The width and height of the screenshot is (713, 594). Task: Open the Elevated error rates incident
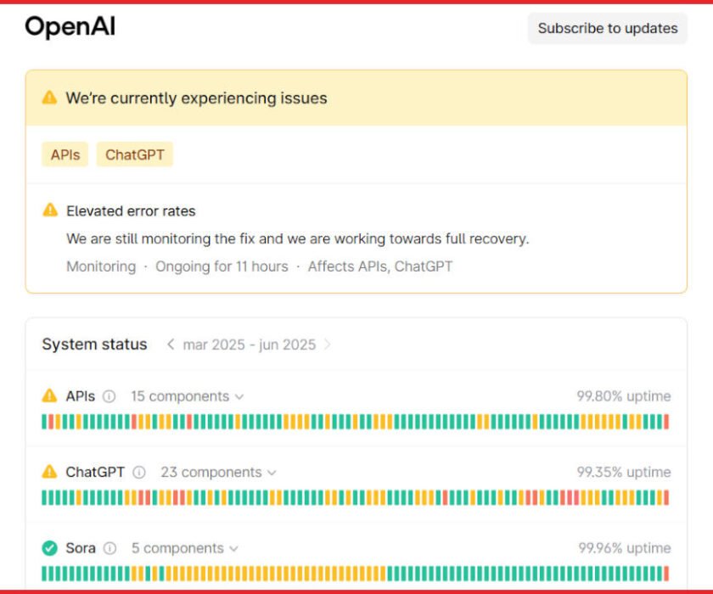[x=131, y=211]
